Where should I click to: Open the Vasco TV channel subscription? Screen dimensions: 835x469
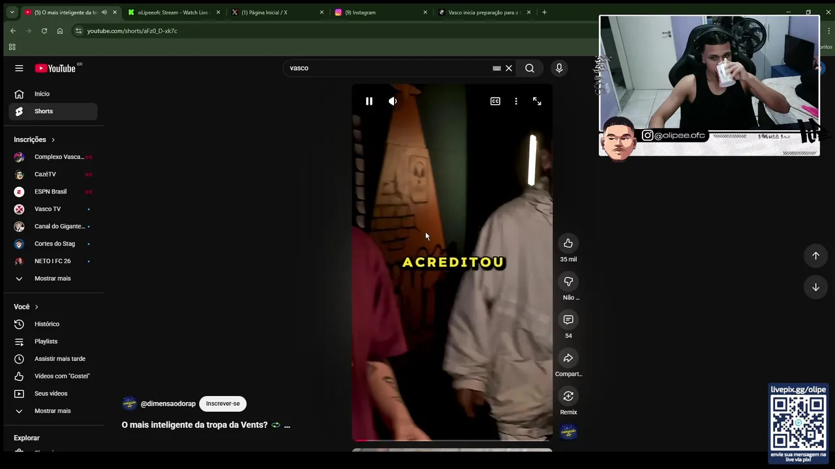53,209
